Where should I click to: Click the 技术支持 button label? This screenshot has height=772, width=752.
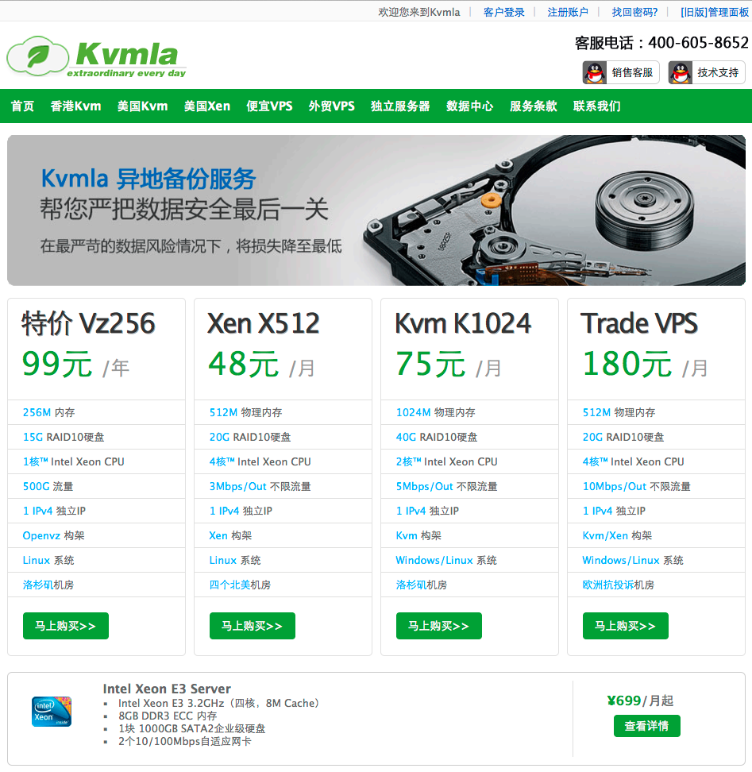click(x=718, y=73)
